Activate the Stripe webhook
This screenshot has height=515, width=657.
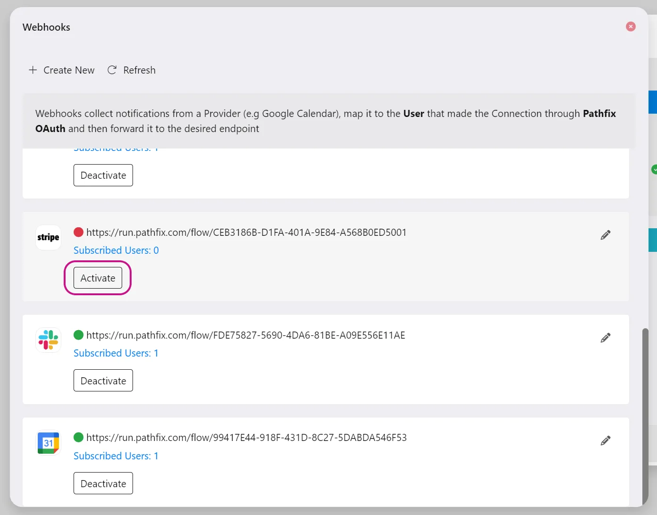pos(98,278)
